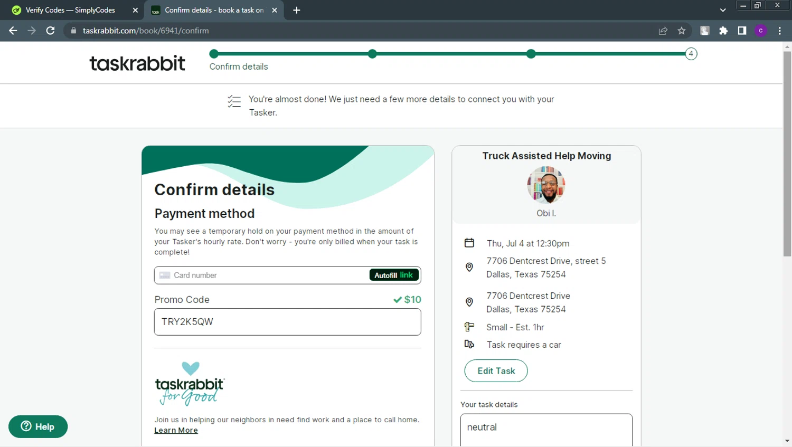The height and width of the screenshot is (447, 792).
Task: Click the taskrabbit logo
Action: [137, 63]
